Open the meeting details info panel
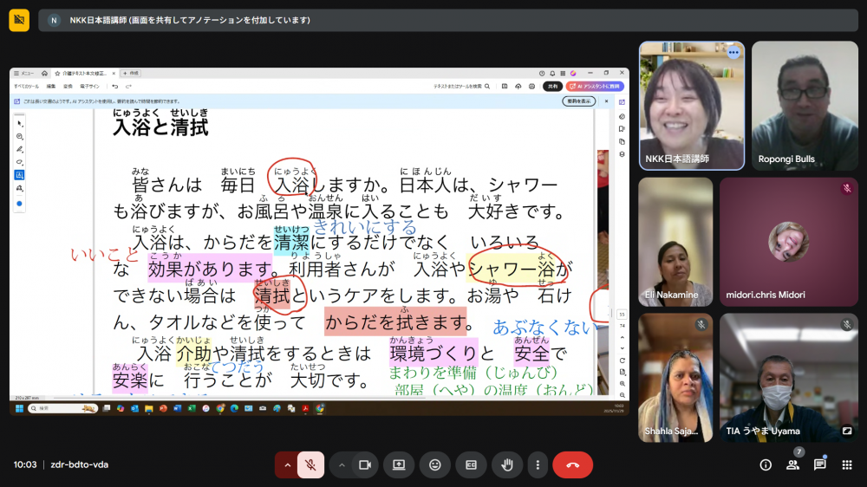Viewport: 867px width, 487px height. 766,465
